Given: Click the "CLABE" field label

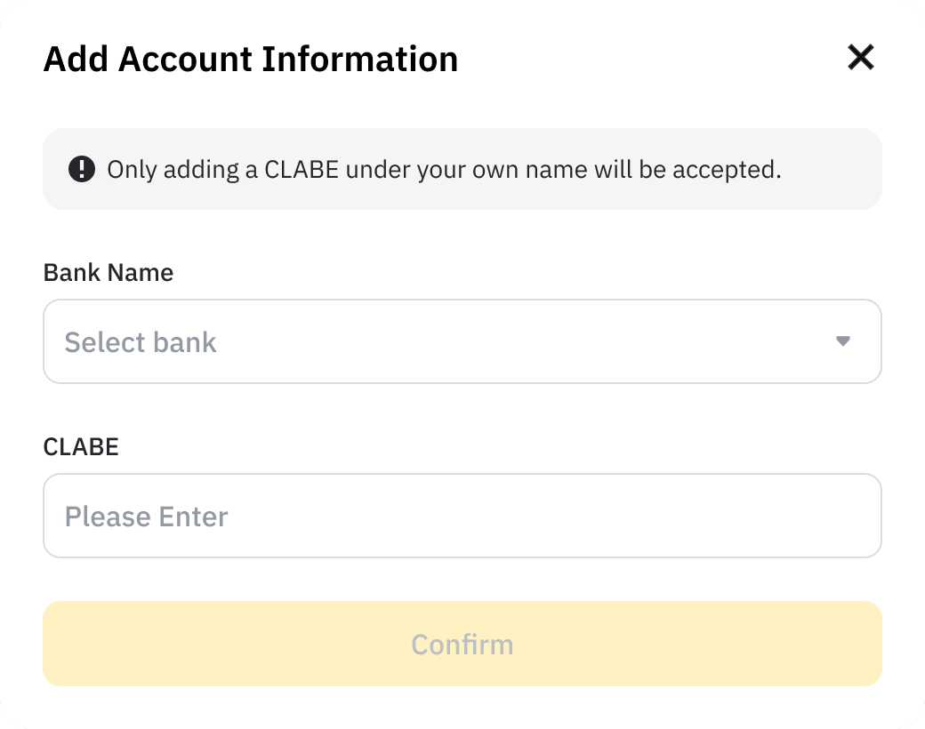Looking at the screenshot, I should [x=81, y=446].
